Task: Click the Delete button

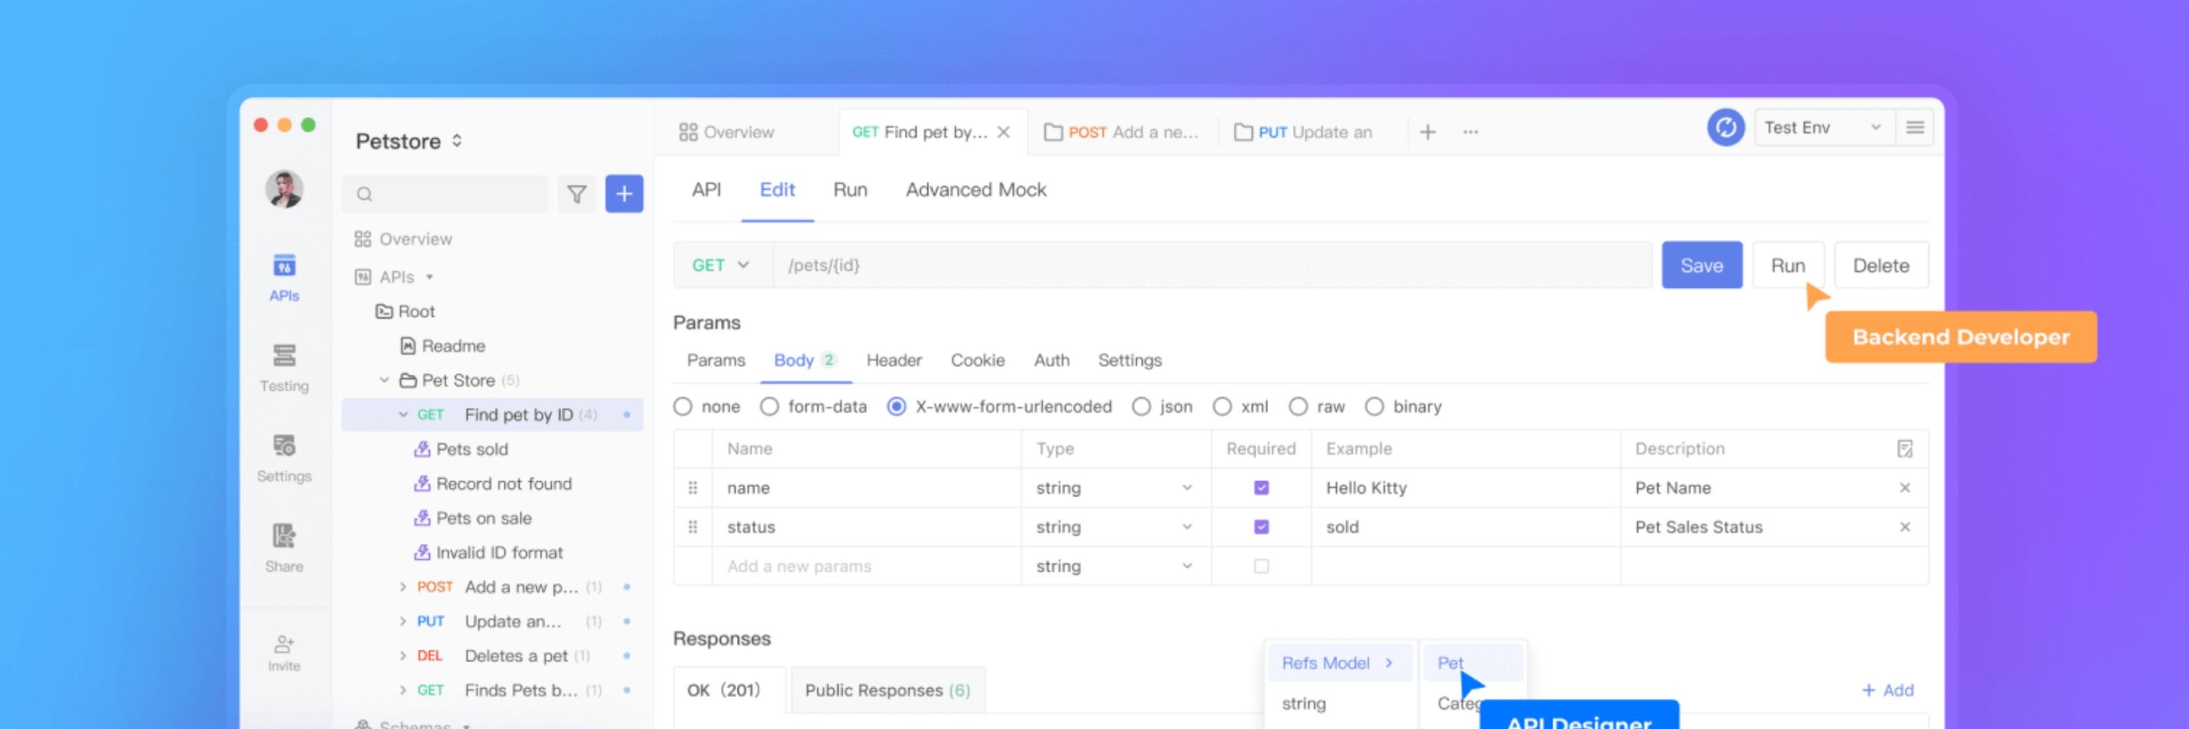Action: (1880, 265)
